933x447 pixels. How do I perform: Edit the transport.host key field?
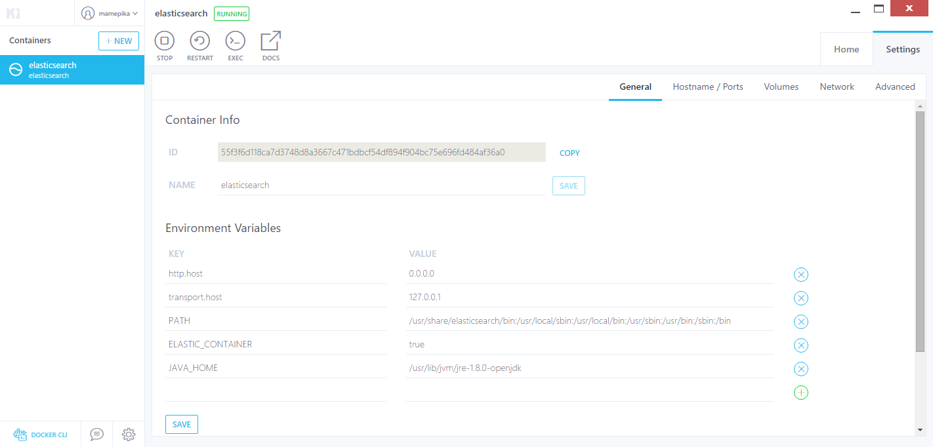point(276,297)
